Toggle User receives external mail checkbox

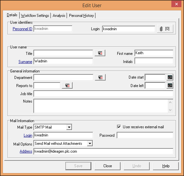click(x=119, y=127)
